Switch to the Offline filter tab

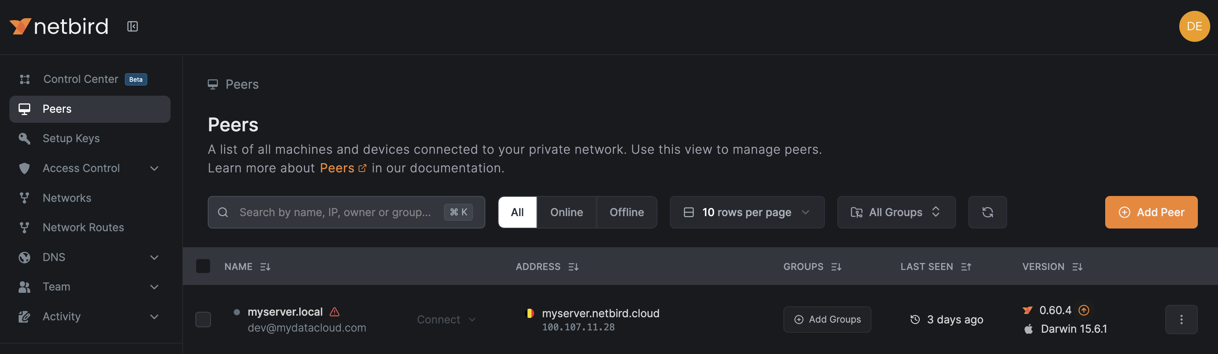click(x=626, y=212)
